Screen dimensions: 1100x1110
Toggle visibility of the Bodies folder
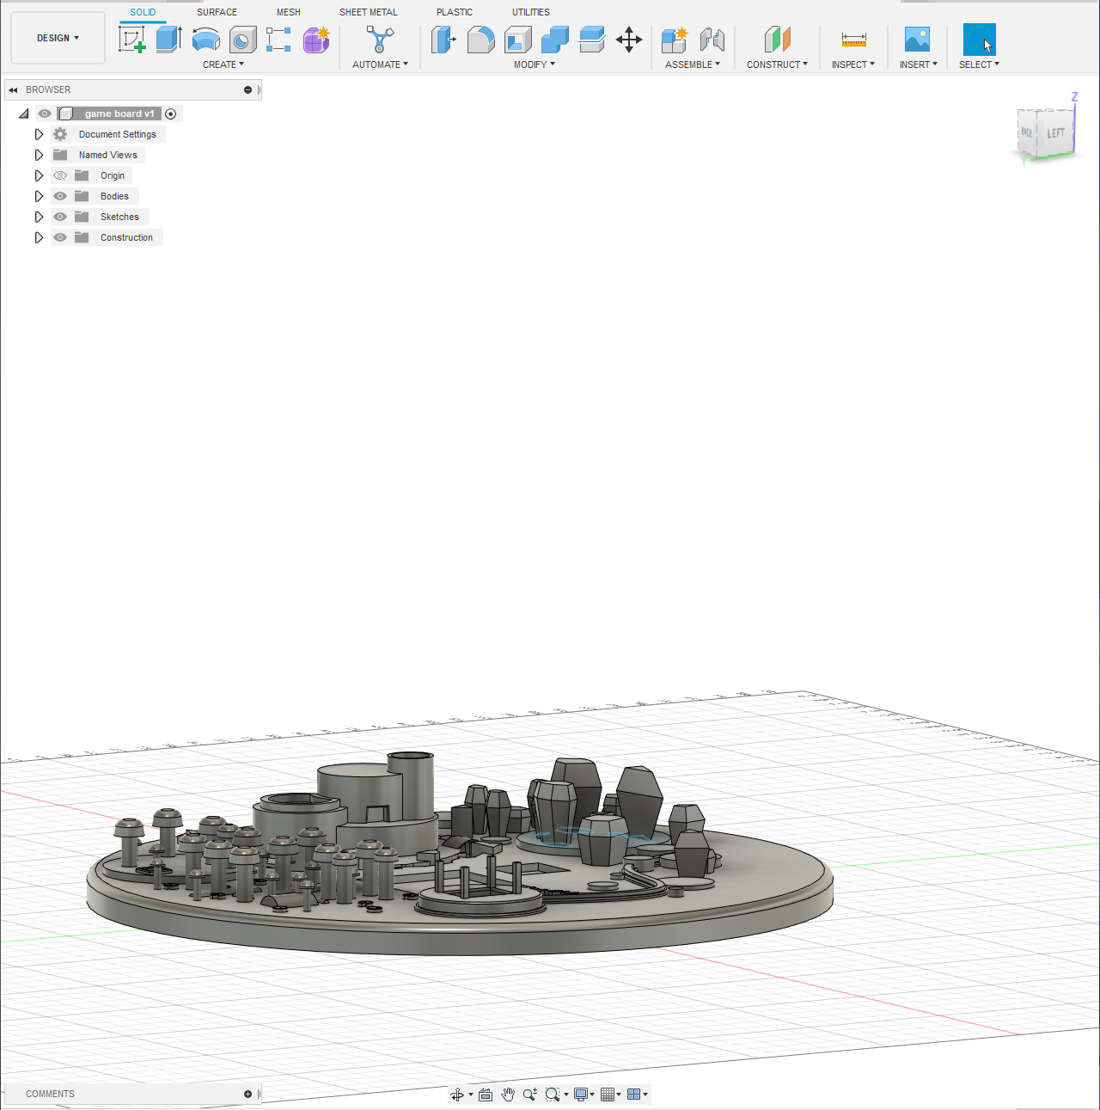click(x=60, y=196)
